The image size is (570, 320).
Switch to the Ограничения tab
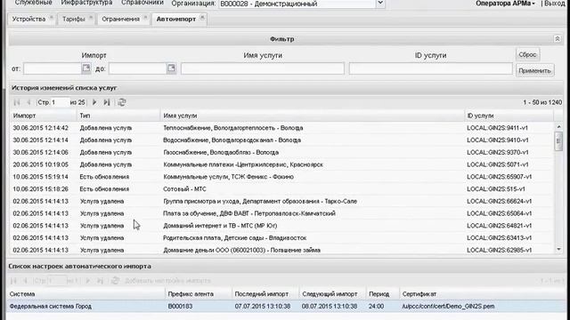pyautogui.click(x=120, y=19)
